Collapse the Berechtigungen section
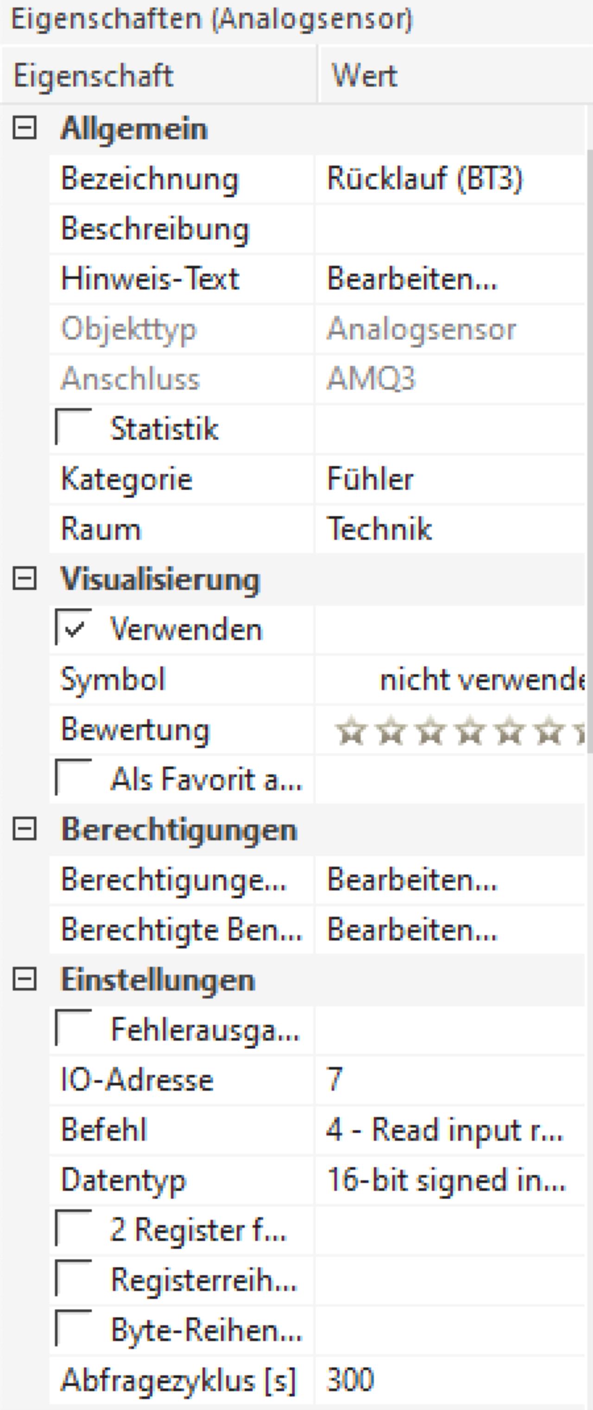This screenshot has width=593, height=1410. (x=25, y=829)
